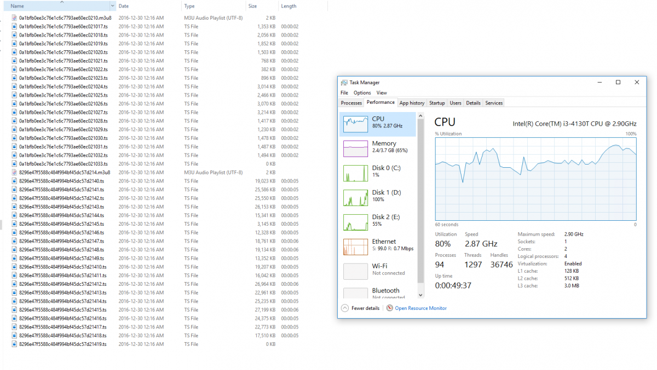This screenshot has width=657, height=370.
Task: Click file icon of 0a1bfb0ee3c76e1c6c7793ae60ec021033.ts
Action: pos(15,164)
